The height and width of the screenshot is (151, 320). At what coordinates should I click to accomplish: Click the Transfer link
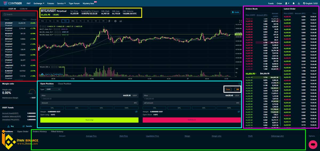pos(27,126)
